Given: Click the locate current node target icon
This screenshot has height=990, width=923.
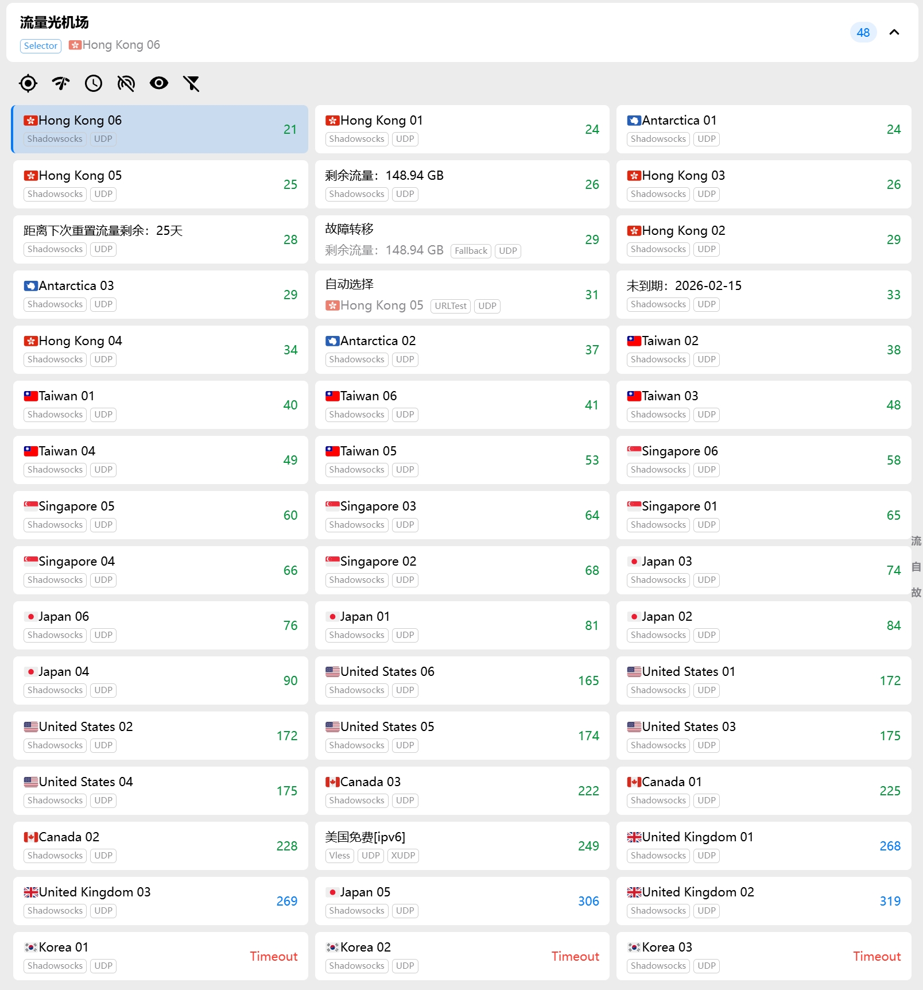Looking at the screenshot, I should (x=28, y=84).
